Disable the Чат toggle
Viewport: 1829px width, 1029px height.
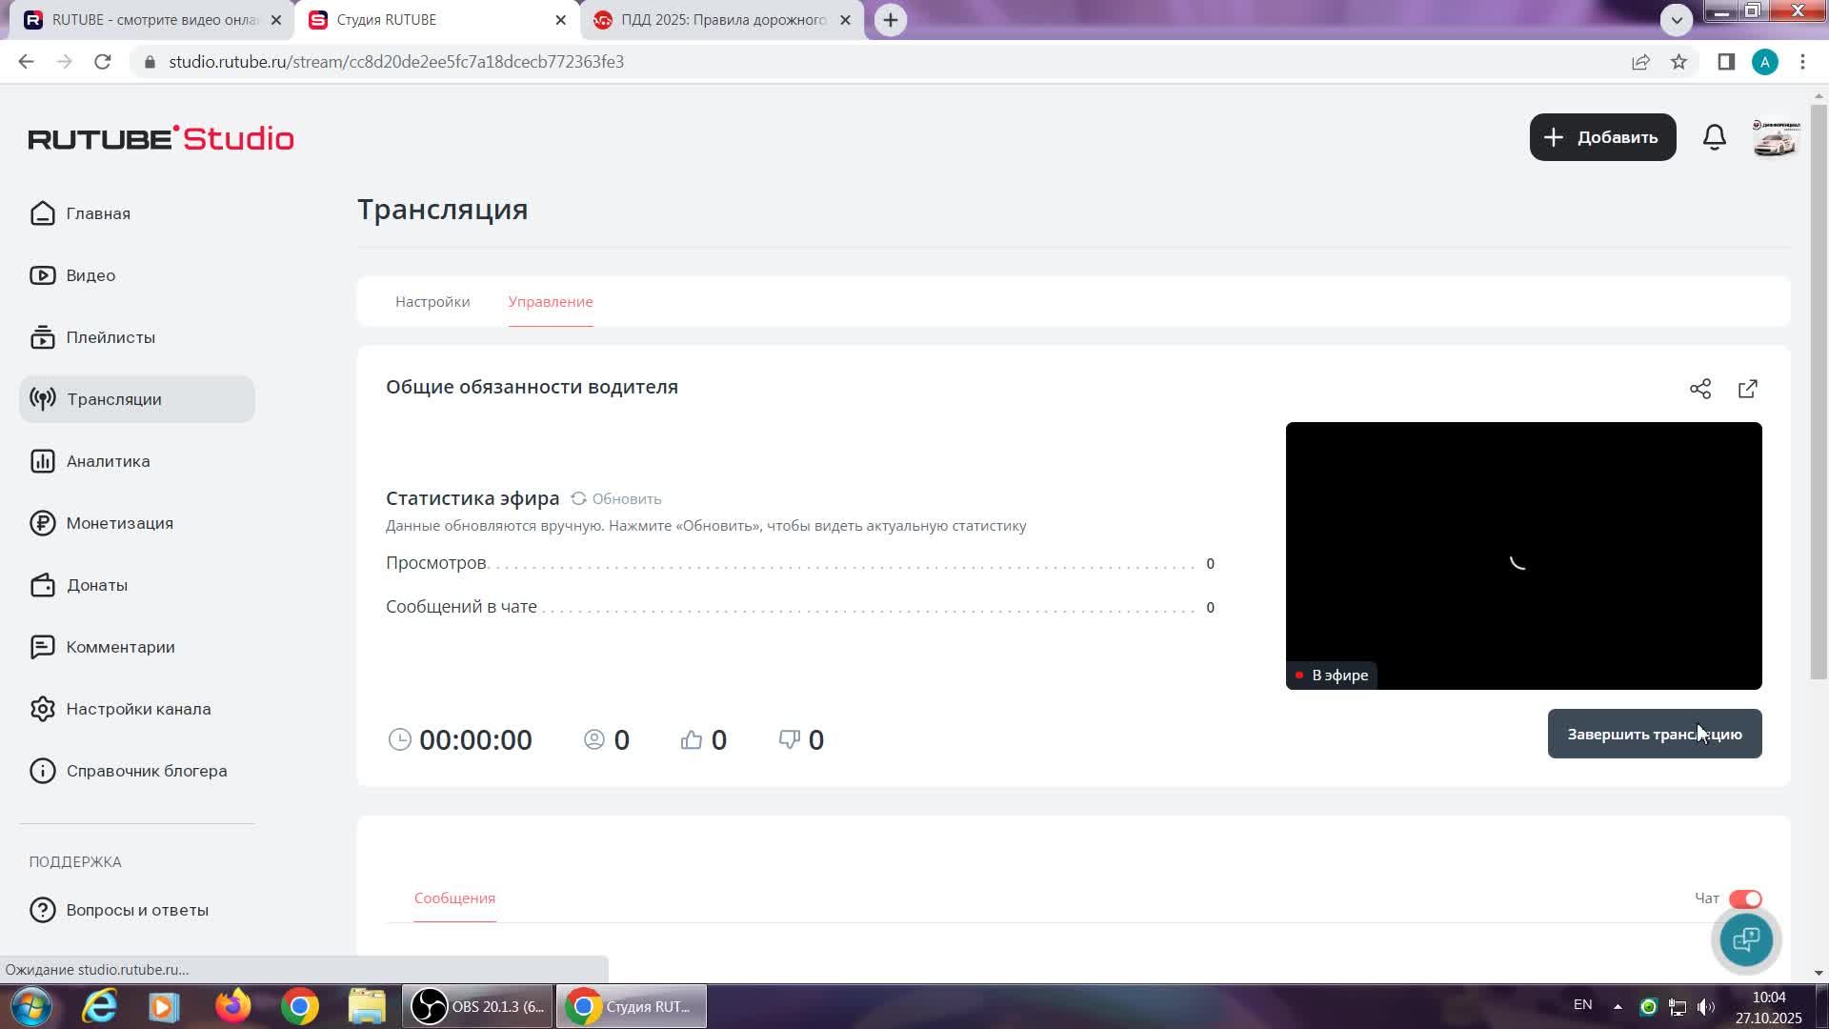[x=1744, y=898]
